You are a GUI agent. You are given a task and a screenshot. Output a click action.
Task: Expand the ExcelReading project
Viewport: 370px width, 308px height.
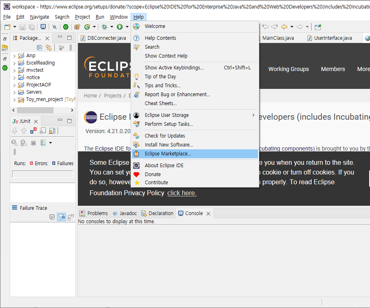pyautogui.click(x=14, y=63)
